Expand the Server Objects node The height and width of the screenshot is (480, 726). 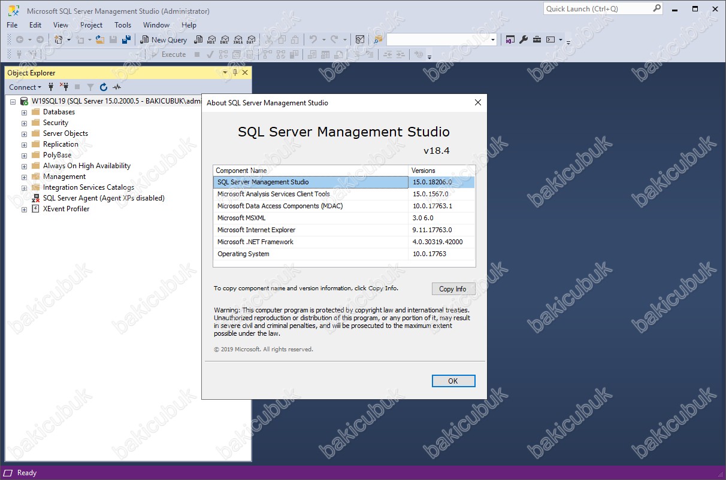tap(25, 134)
